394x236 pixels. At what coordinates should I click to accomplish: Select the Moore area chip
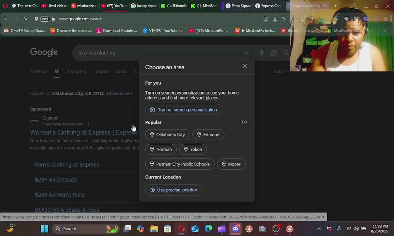(231, 164)
